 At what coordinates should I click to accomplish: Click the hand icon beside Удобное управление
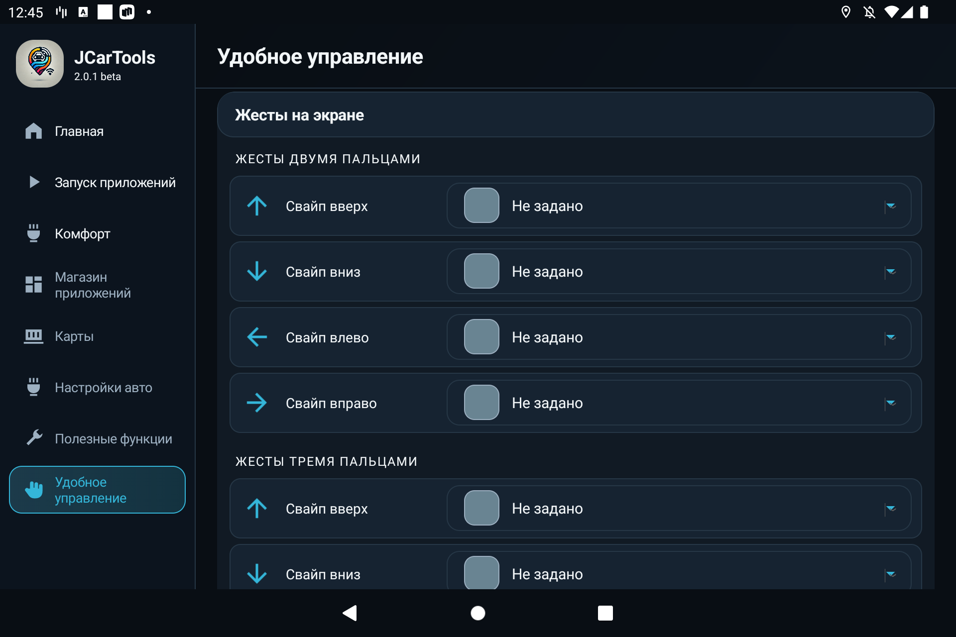pyautogui.click(x=34, y=490)
